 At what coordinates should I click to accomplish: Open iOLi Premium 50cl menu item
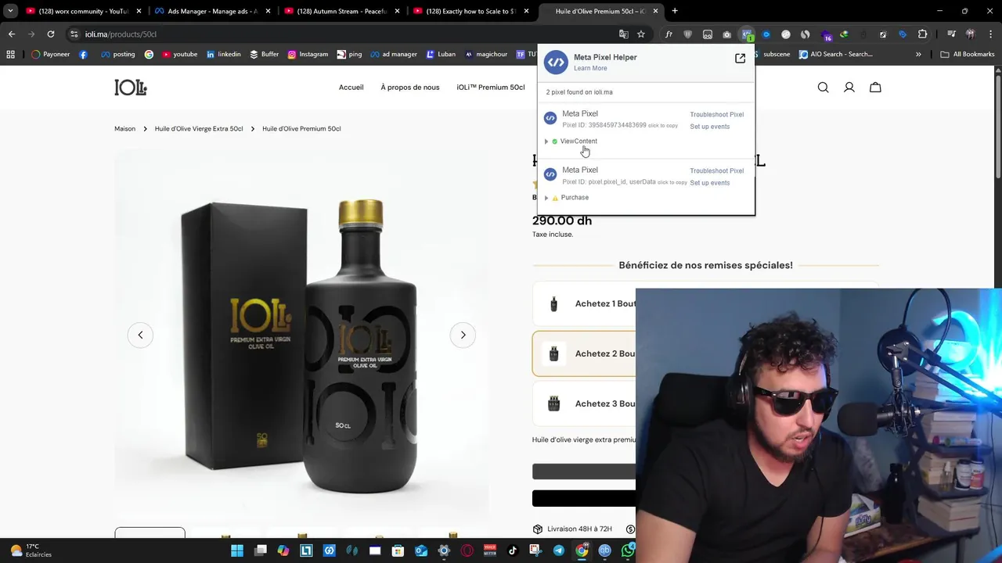pyautogui.click(x=491, y=88)
